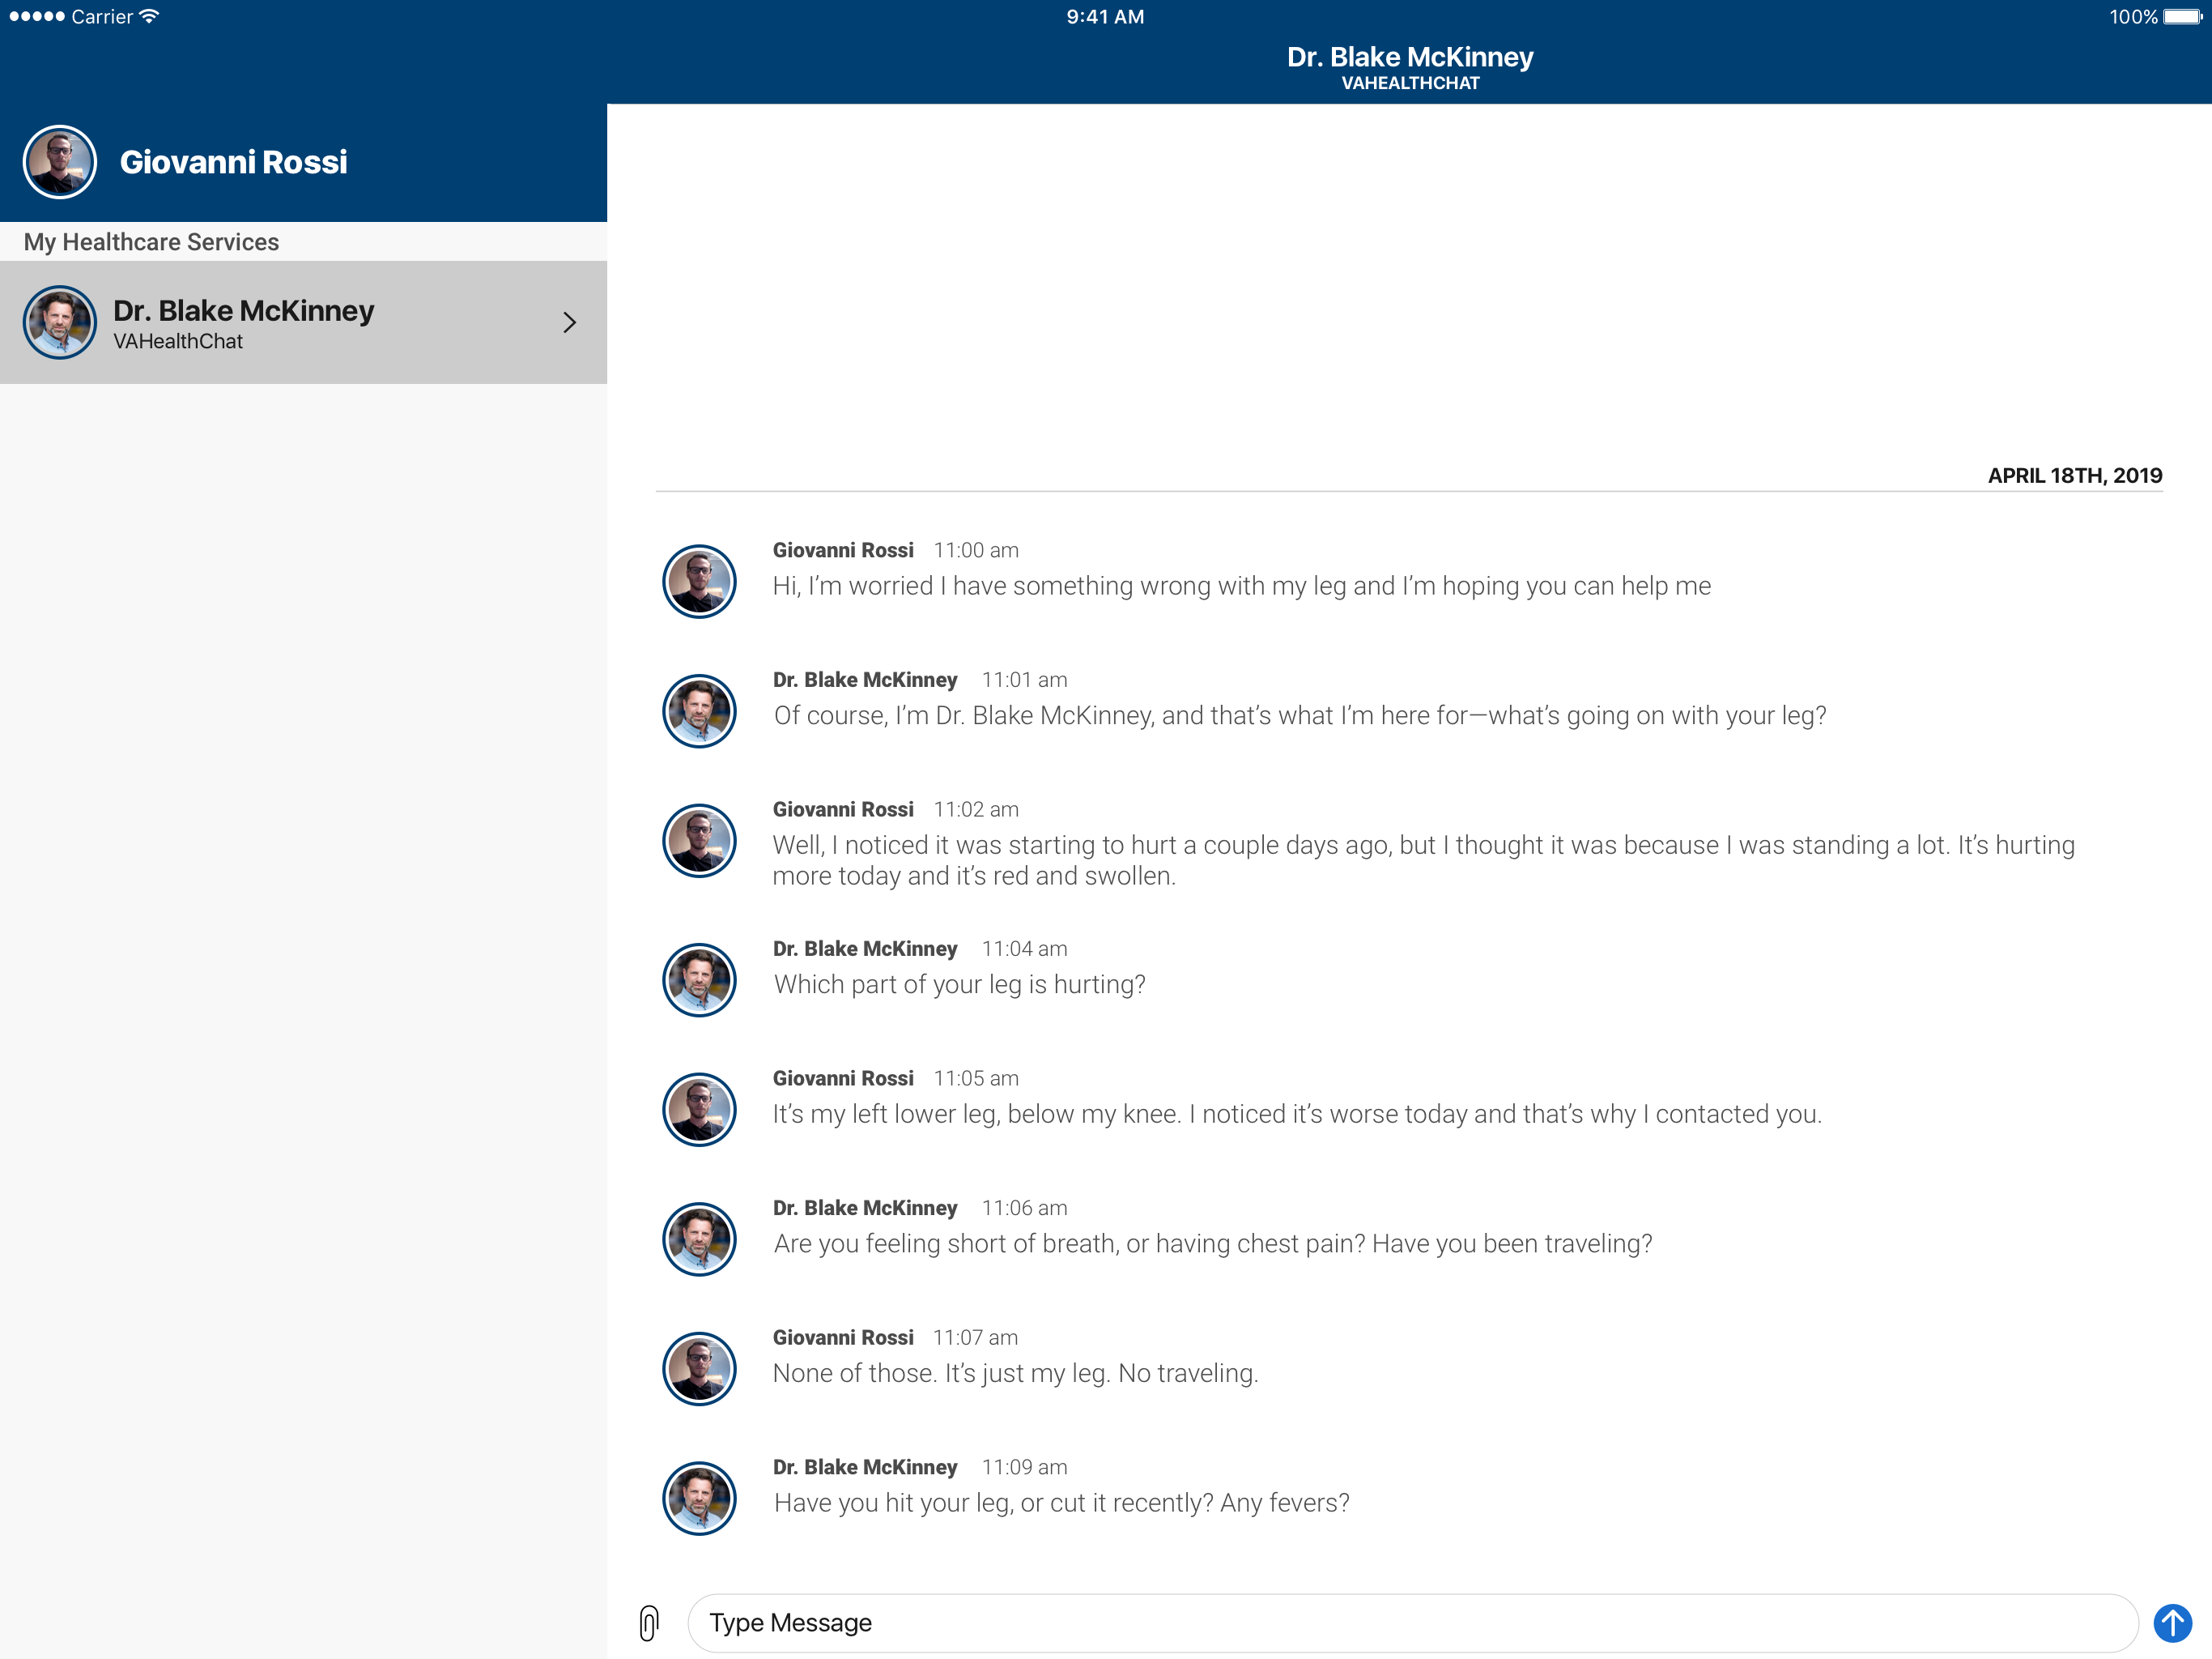2212x1659 pixels.
Task: Select message 'Which part of your leg is hurting?'
Action: point(959,986)
